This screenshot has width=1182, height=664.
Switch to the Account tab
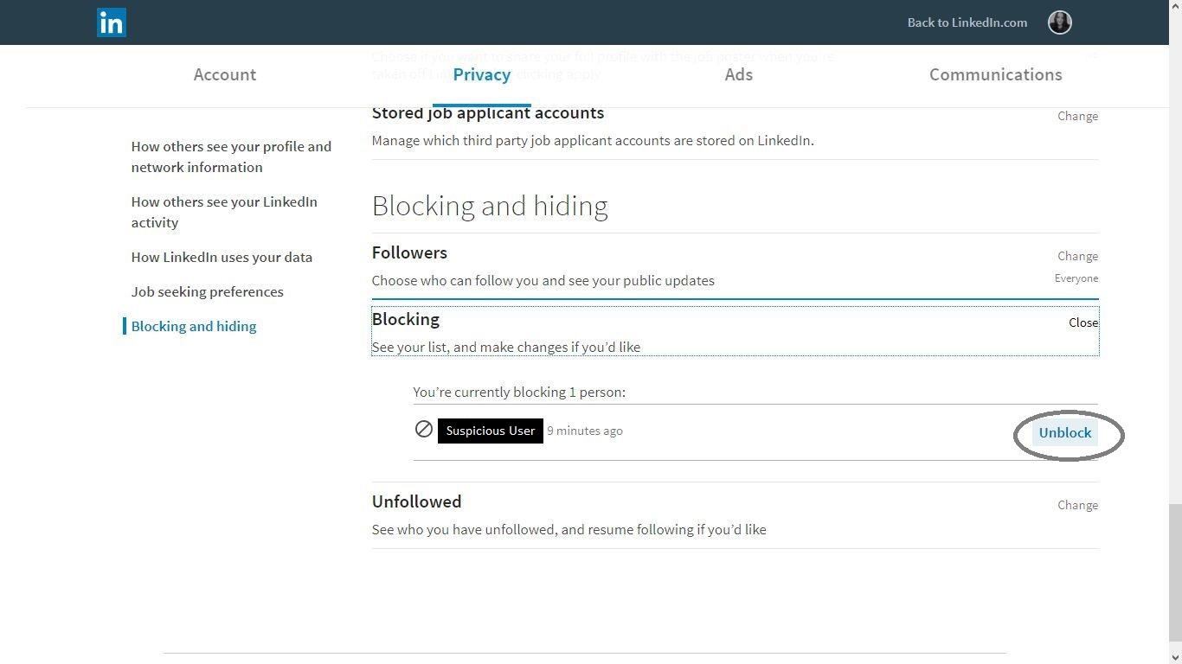click(225, 74)
